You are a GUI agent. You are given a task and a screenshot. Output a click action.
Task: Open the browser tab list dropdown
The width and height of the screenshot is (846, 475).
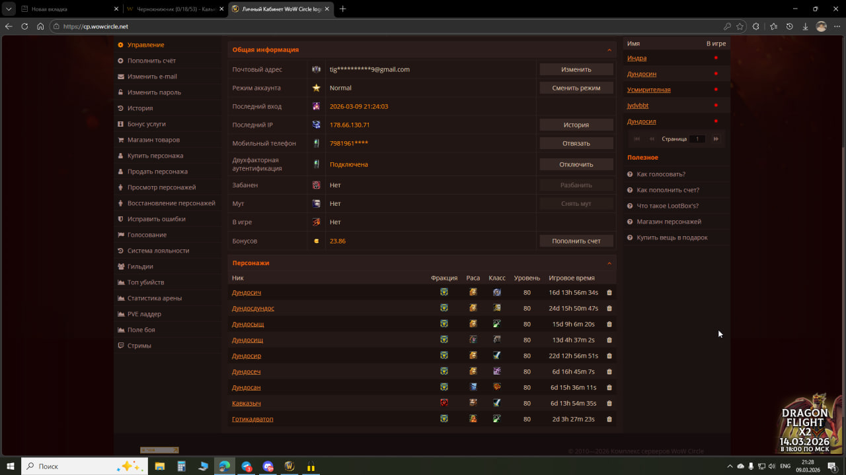pyautogui.click(x=9, y=9)
